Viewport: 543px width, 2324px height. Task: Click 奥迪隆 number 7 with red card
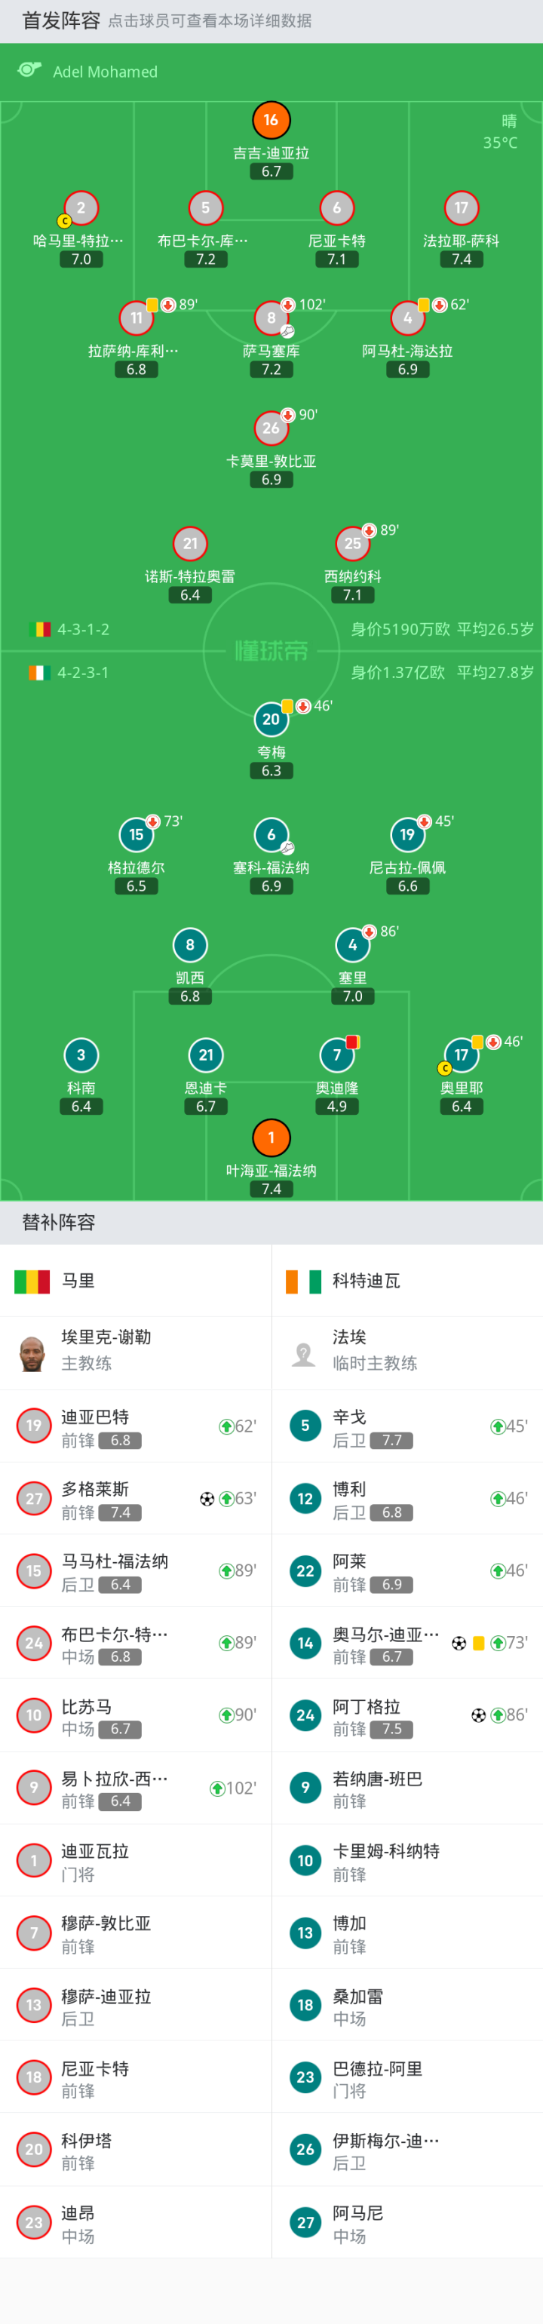(336, 1055)
